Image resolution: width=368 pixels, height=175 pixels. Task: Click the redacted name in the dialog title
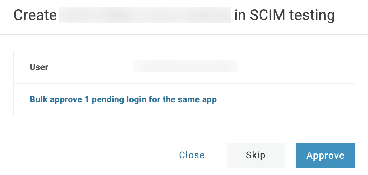point(145,16)
